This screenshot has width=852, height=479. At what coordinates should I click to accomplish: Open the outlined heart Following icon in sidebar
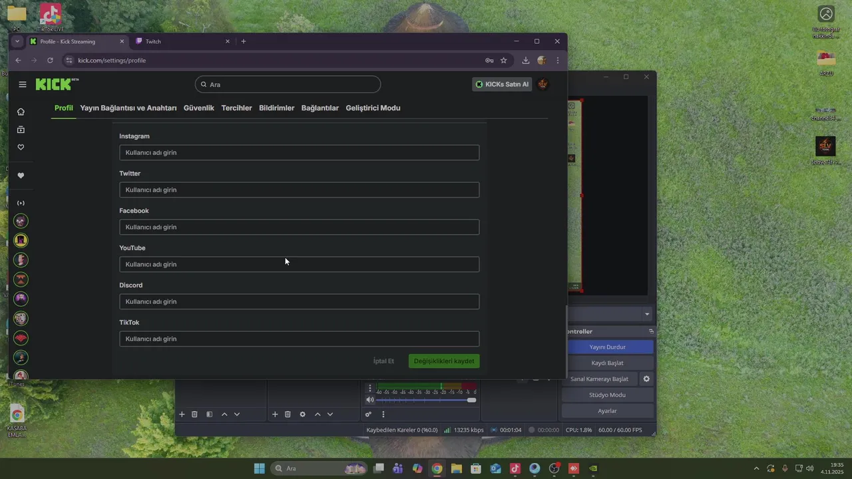point(21,147)
